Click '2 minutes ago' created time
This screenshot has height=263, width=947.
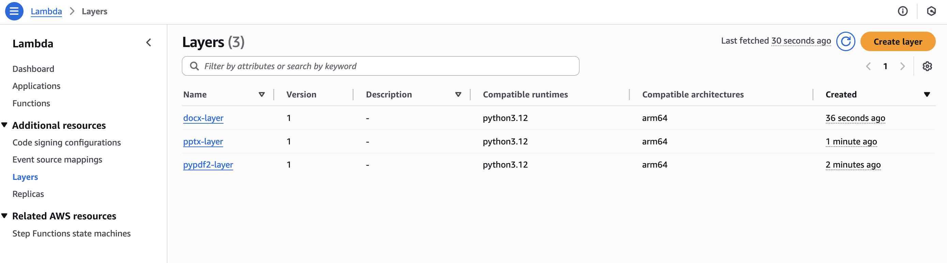point(853,165)
